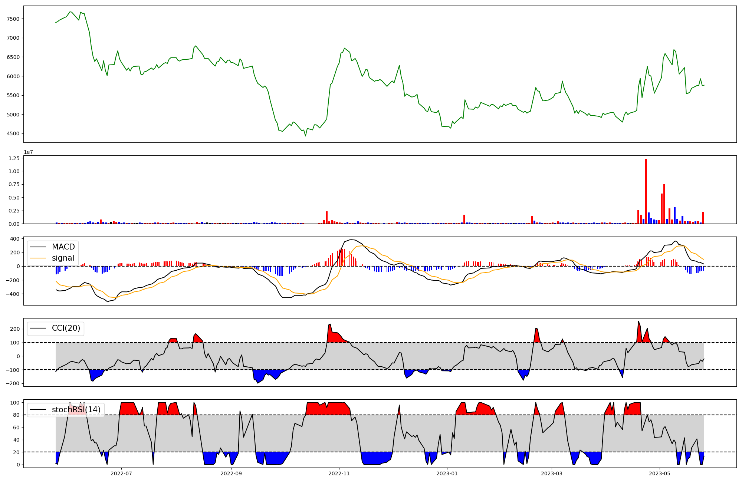742x482 pixels.
Task: Click the 2022-11 x-axis date label
Action: pyautogui.click(x=339, y=473)
